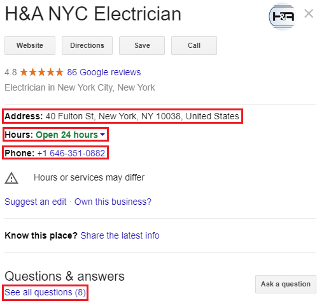324x303 pixels.
Task: Open the business Website button
Action: coord(30,45)
